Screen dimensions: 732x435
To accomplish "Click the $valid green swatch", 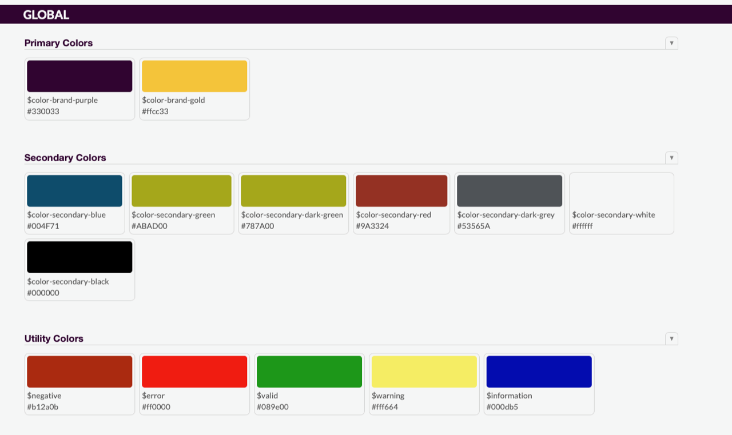I will coord(309,372).
